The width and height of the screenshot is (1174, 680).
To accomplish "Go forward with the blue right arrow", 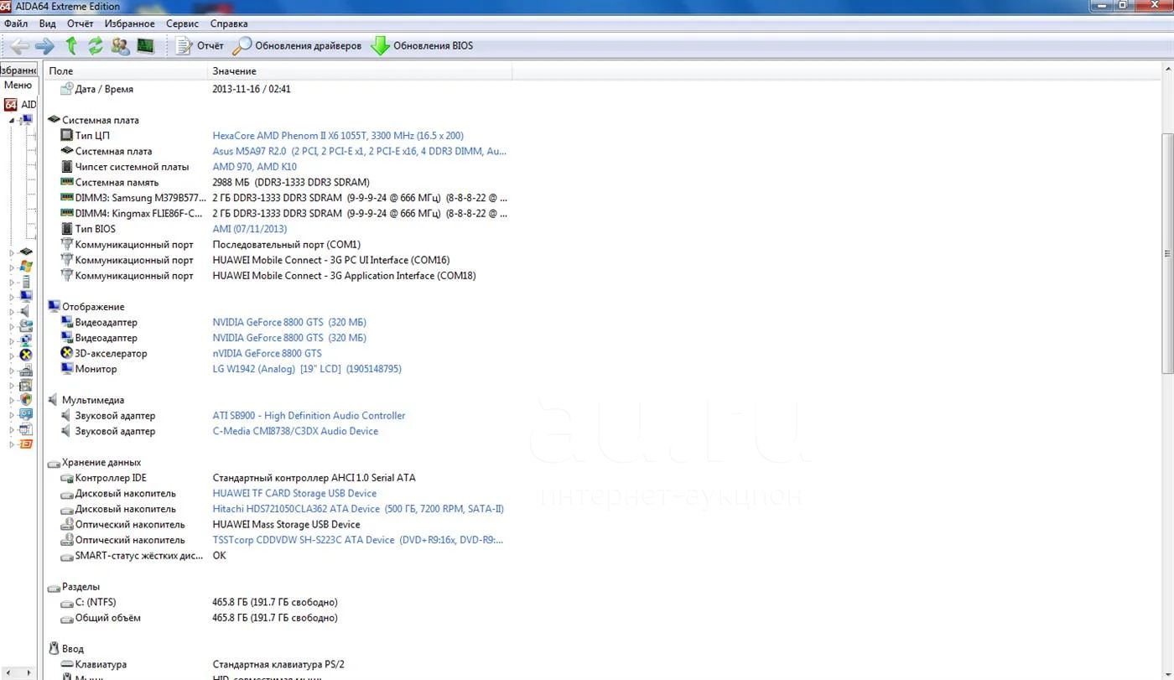I will click(x=44, y=45).
